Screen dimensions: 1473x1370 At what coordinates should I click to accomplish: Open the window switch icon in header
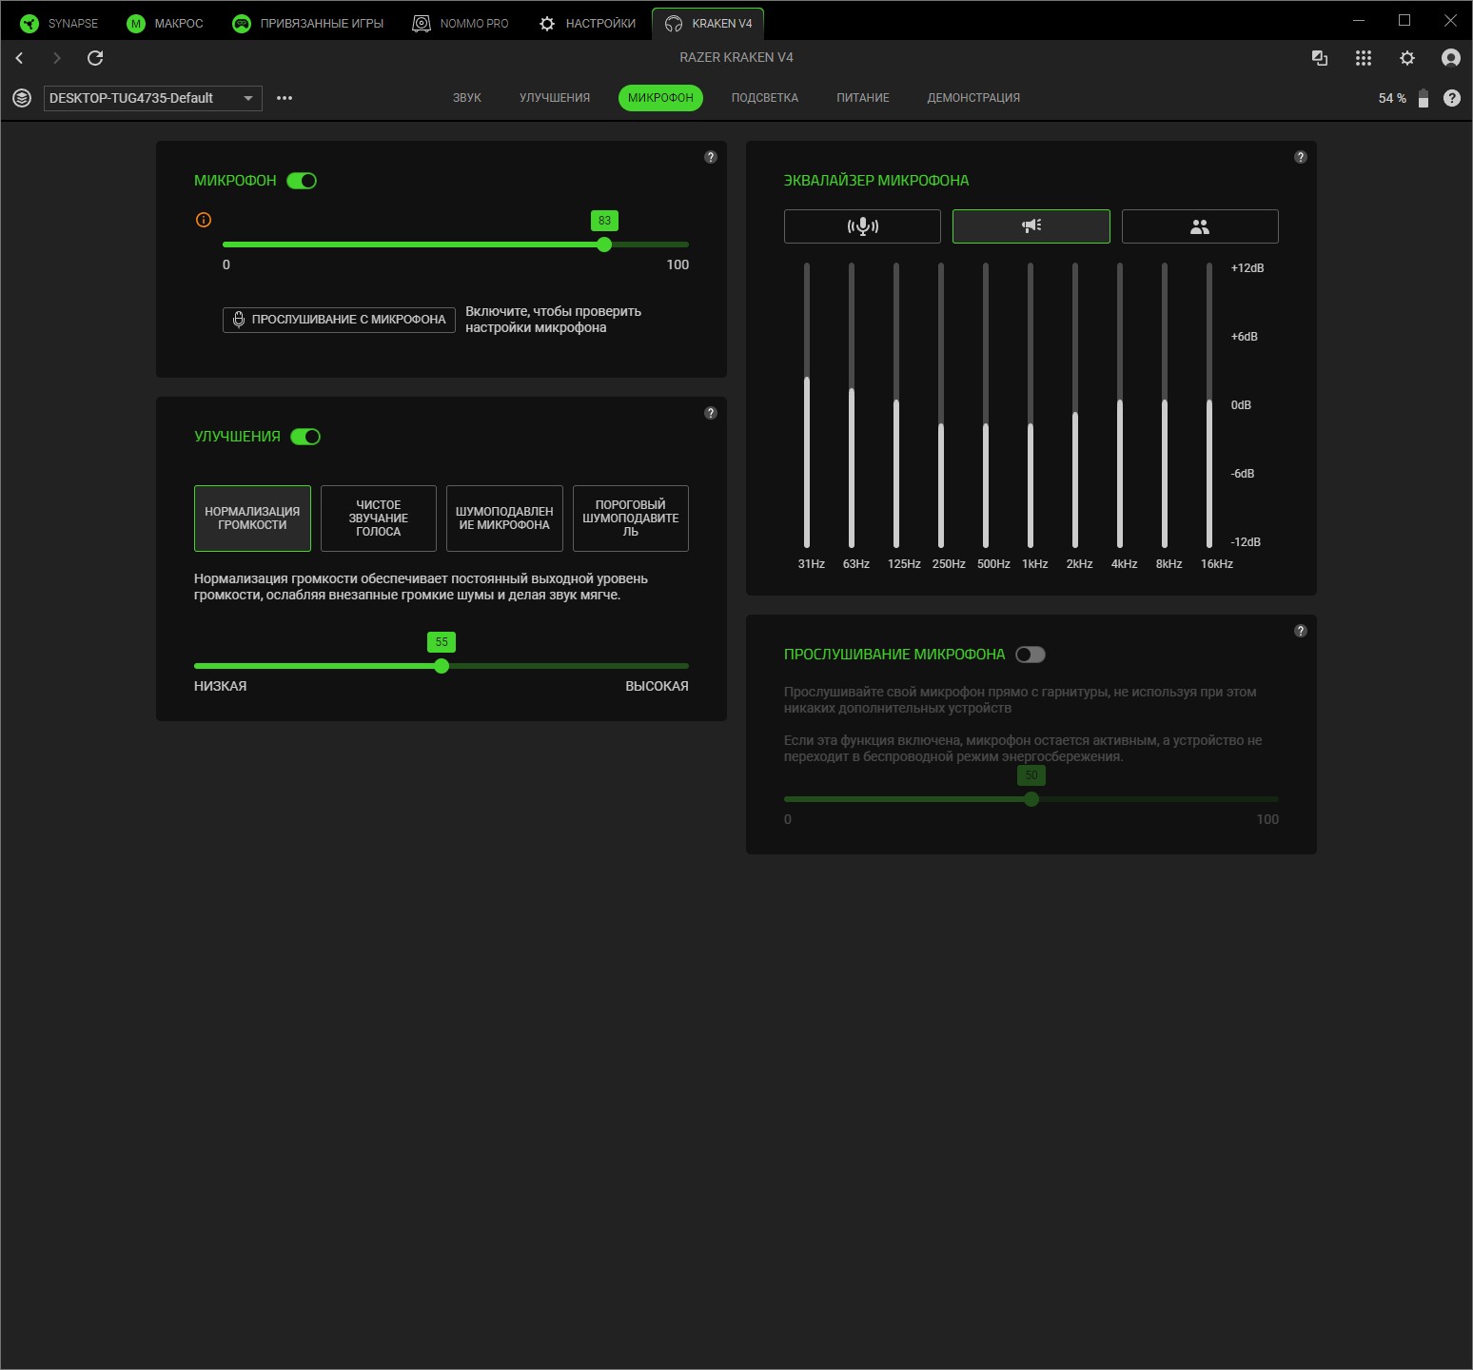point(1320,58)
